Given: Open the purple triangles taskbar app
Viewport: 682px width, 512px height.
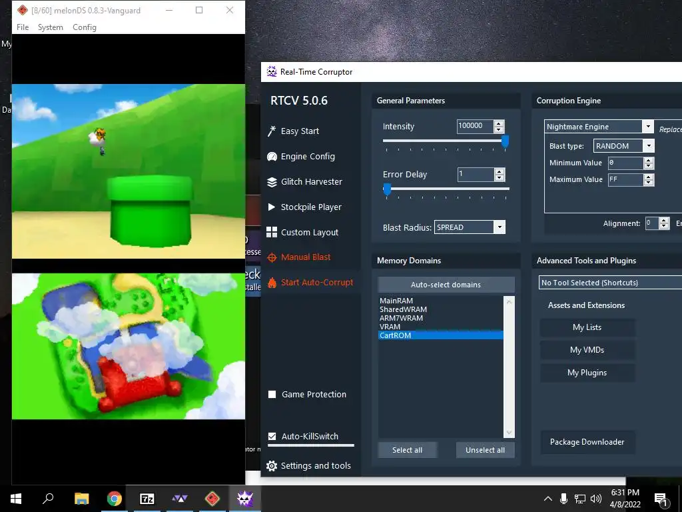Looking at the screenshot, I should (x=180, y=499).
